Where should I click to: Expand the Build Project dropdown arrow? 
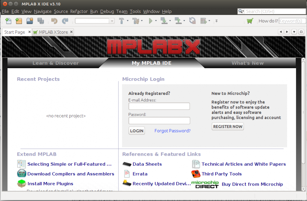pyautogui.click(x=128, y=21)
